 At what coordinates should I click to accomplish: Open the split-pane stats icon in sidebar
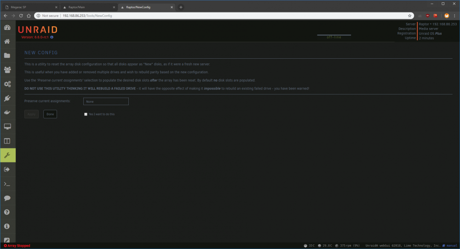click(x=7, y=141)
